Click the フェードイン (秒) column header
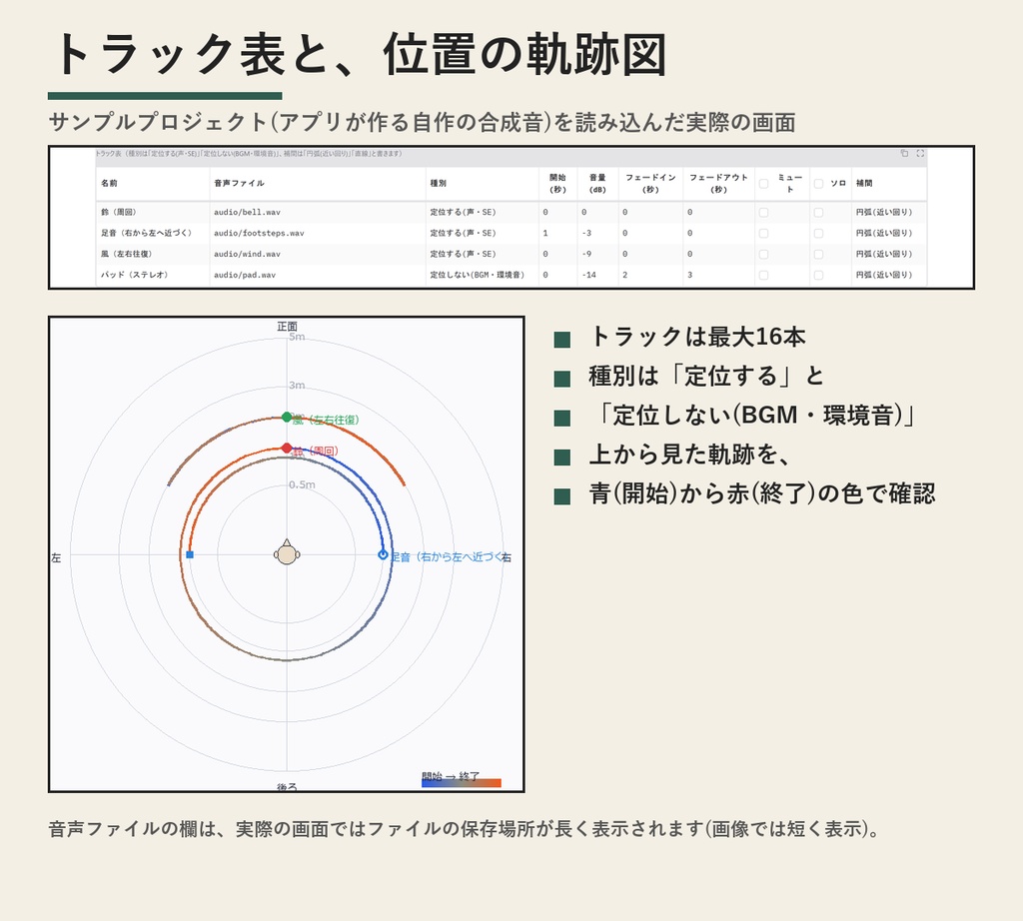This screenshot has width=1023, height=921. (x=650, y=183)
